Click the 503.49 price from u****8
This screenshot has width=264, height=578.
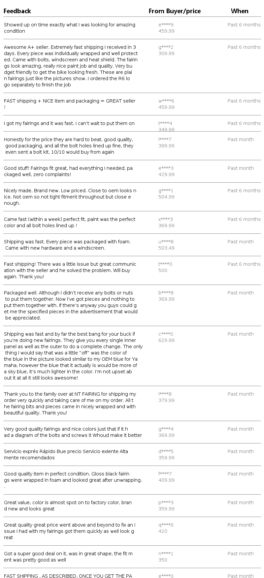point(166,248)
